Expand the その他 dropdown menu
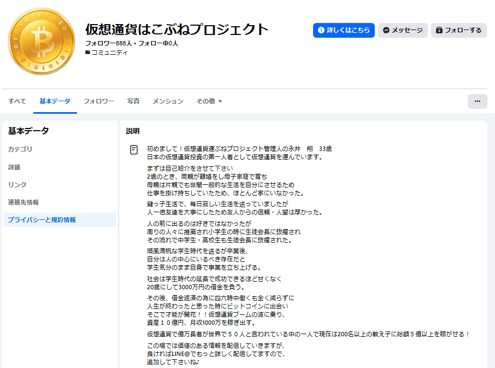Viewport: 495px width, 368px height. point(209,101)
